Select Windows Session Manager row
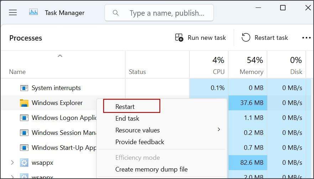The width and height of the screenshot is (314, 179). (64, 133)
